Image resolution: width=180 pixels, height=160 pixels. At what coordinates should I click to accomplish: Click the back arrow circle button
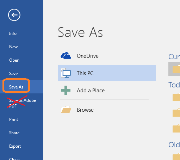click(14, 15)
